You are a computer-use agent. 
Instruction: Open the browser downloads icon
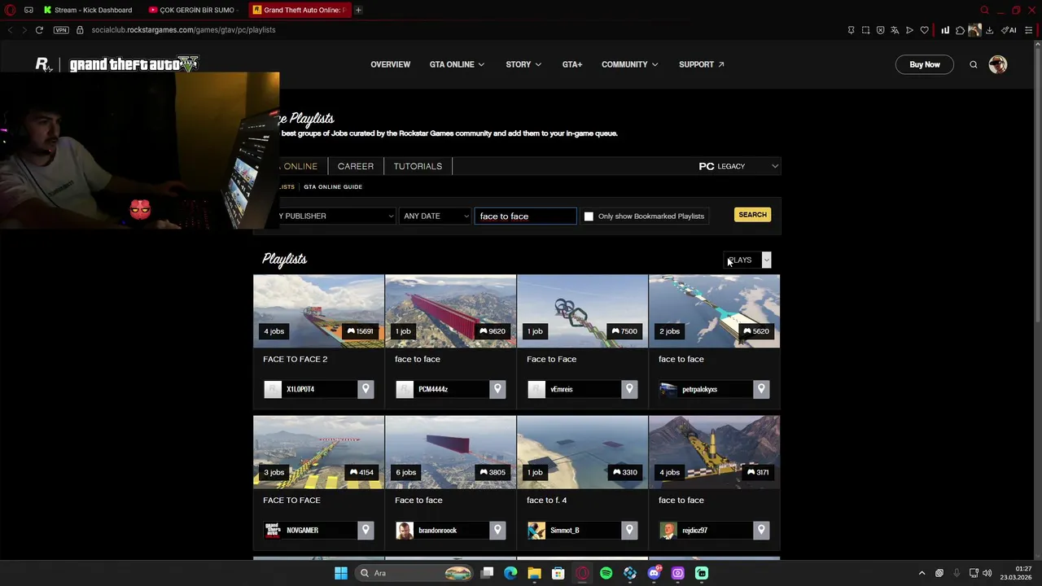pos(989,30)
